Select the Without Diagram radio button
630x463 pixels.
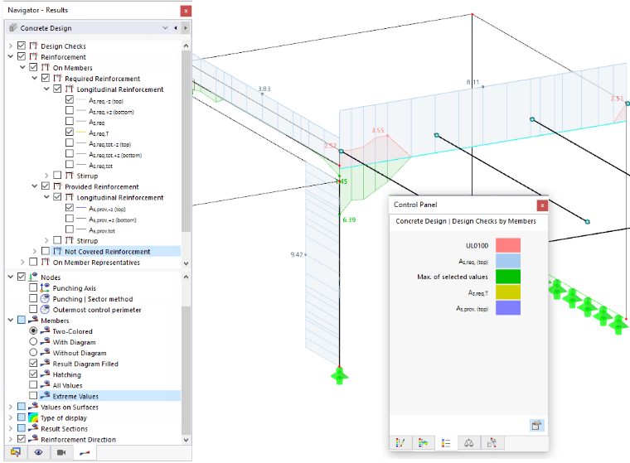tap(33, 352)
